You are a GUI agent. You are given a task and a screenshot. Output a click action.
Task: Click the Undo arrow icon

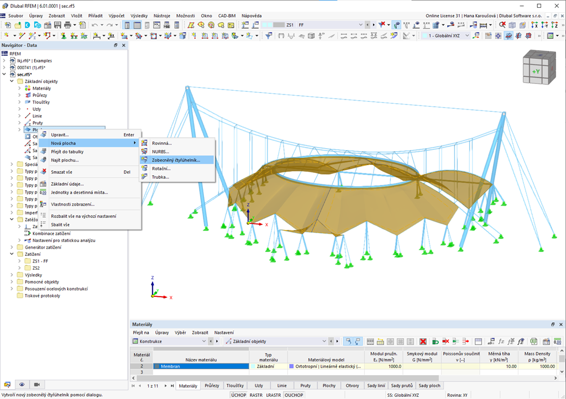point(95,25)
